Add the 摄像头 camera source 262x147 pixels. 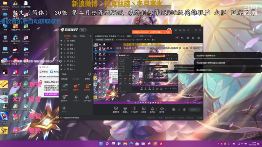click(x=125, y=110)
